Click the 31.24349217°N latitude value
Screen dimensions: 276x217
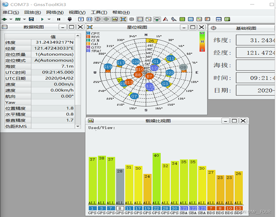(x=55, y=42)
